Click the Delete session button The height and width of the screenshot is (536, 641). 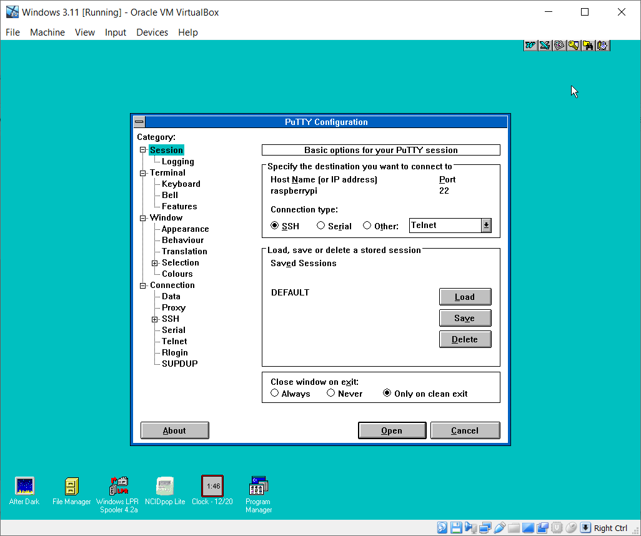465,339
